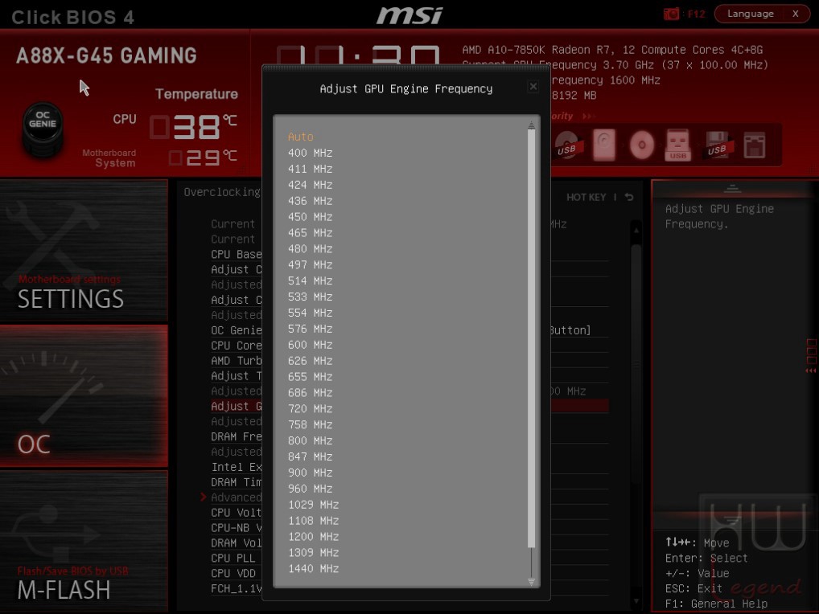The image size is (819, 614).
Task: Open the Language selector button
Action: coord(750,14)
